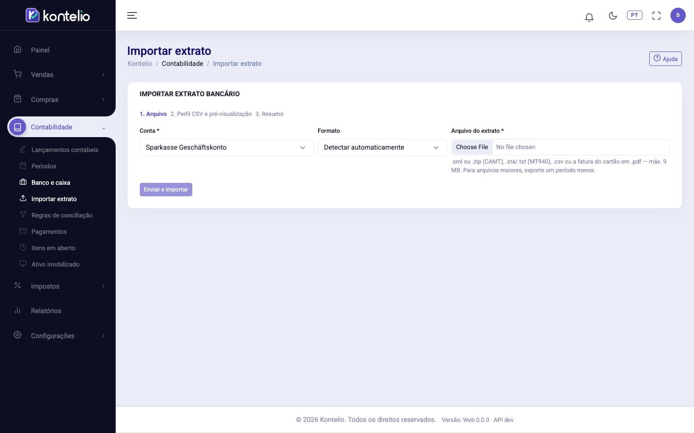This screenshot has height=433, width=694.
Task: Enter fullscreen mode via top bar icon
Action: coord(656,16)
